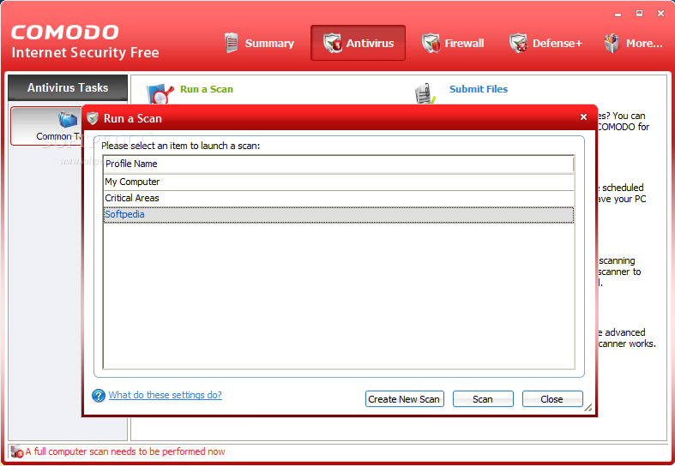Select the My Computer scan profile
Image resolution: width=675 pixels, height=466 pixels.
339,182
